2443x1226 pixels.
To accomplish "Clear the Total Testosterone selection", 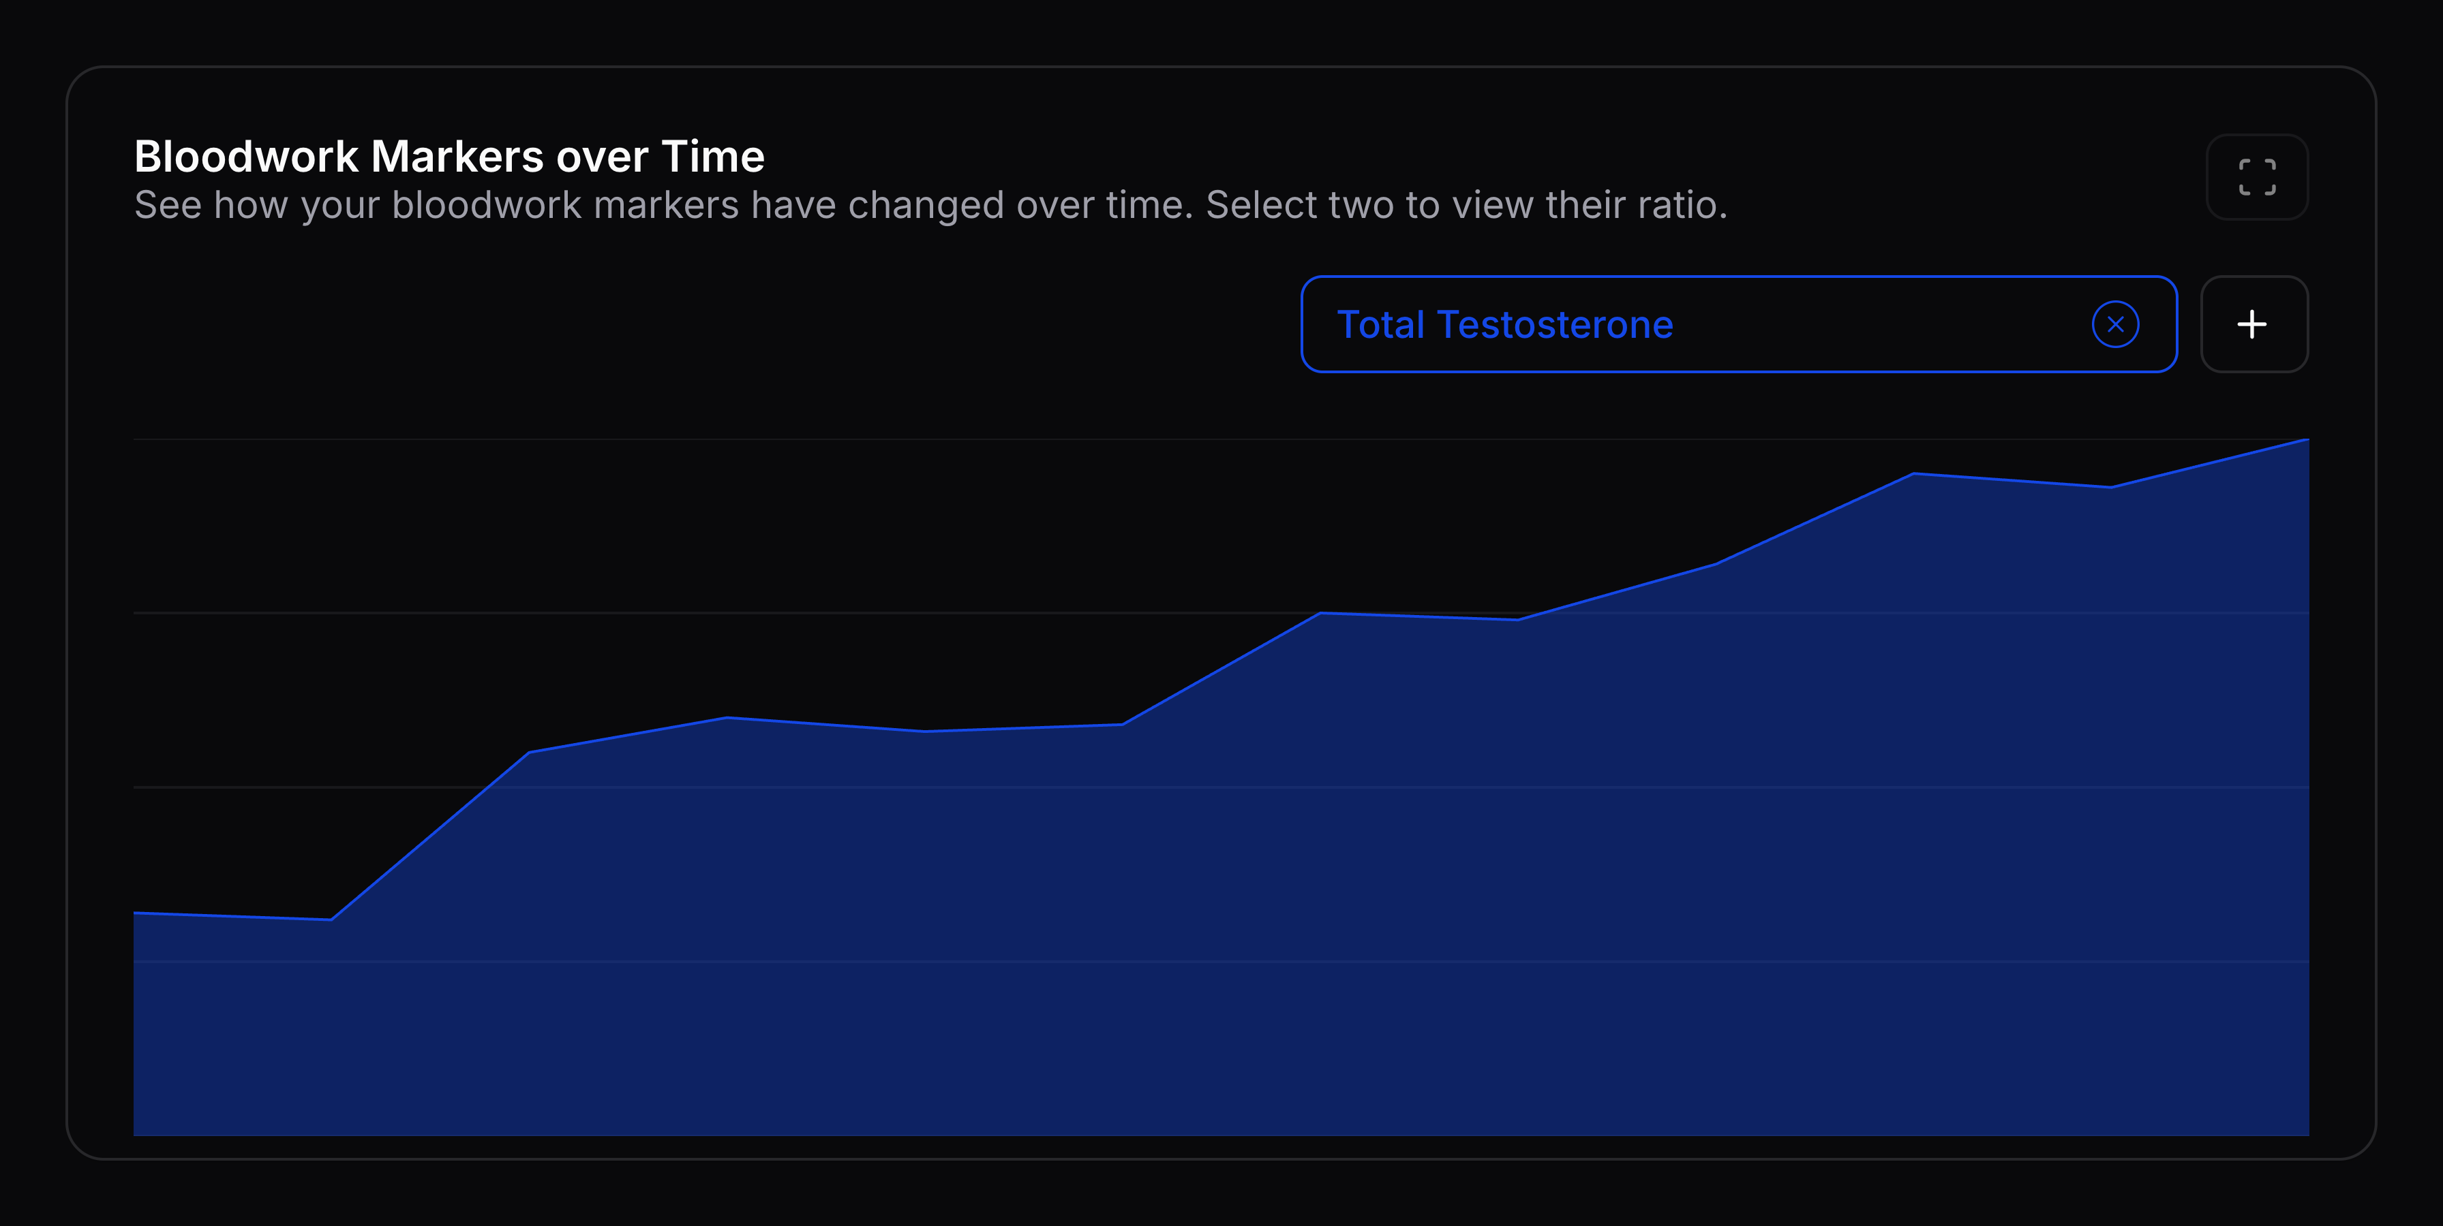I will (x=2115, y=325).
